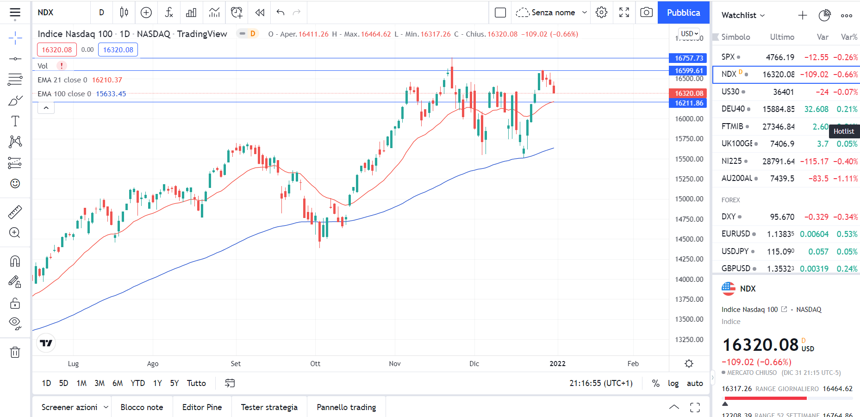Open the Pannello trading tab
Viewport: 860px width, 417px height.
click(x=346, y=407)
